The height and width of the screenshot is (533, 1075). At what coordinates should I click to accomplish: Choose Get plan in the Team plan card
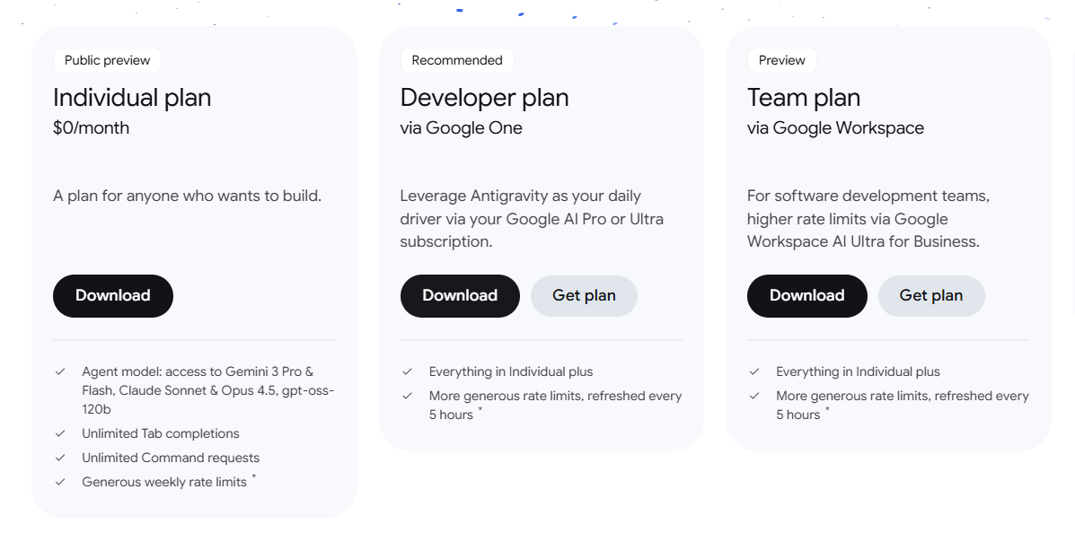click(x=930, y=296)
